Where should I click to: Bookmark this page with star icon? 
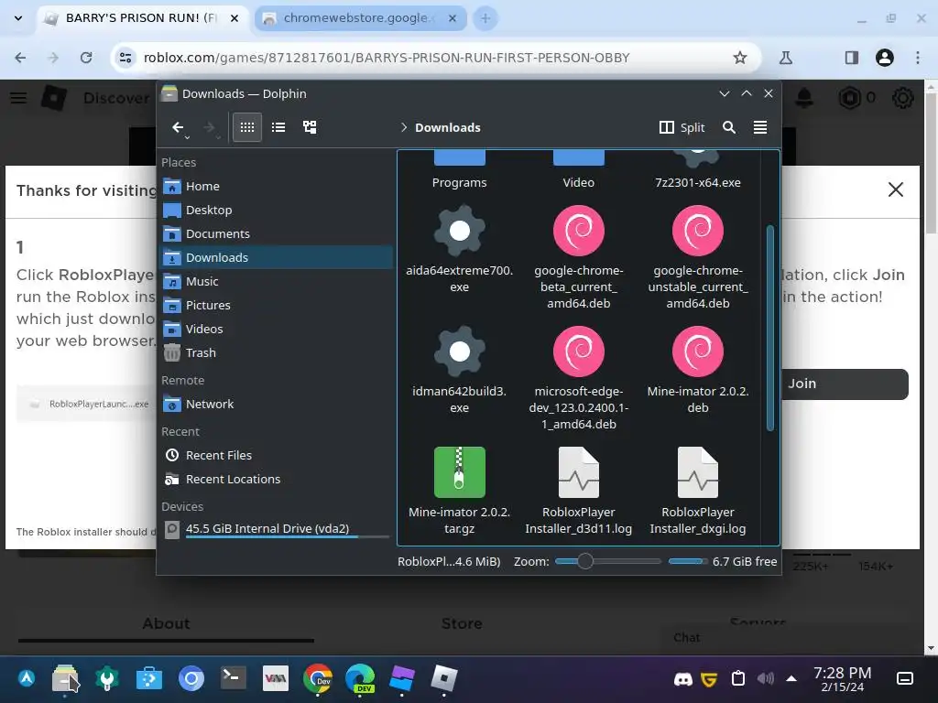pos(740,58)
